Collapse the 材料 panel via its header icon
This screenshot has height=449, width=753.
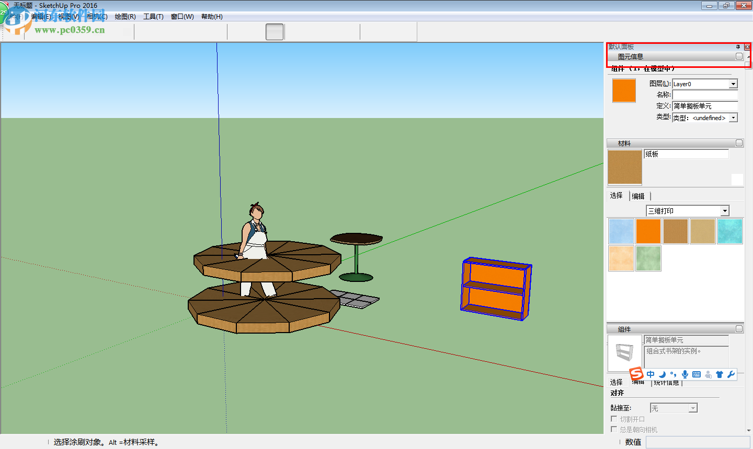[739, 143]
